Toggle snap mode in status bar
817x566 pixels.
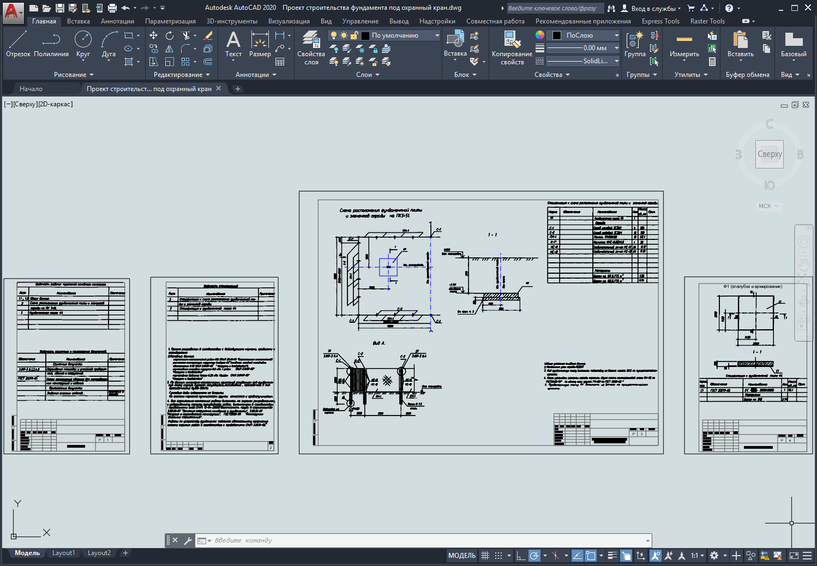coord(498,556)
